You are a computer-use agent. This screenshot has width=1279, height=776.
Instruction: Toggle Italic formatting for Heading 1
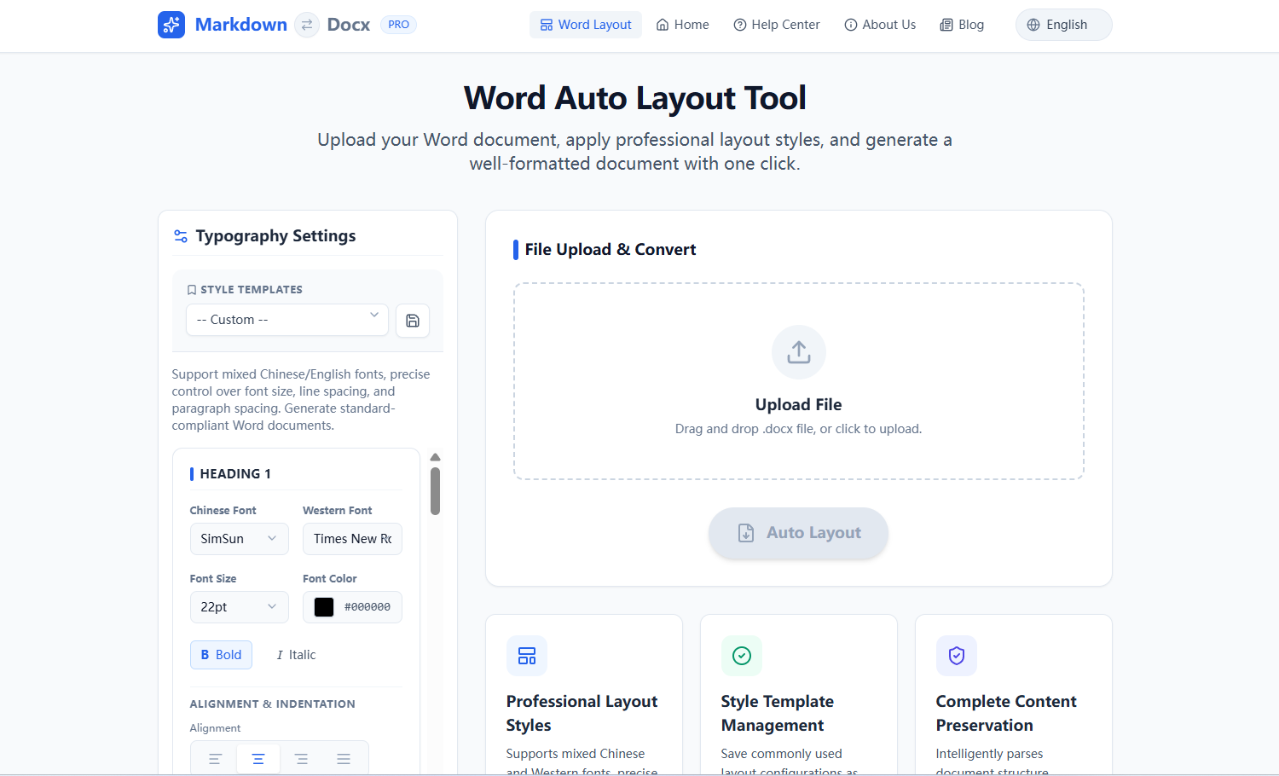[x=296, y=655]
